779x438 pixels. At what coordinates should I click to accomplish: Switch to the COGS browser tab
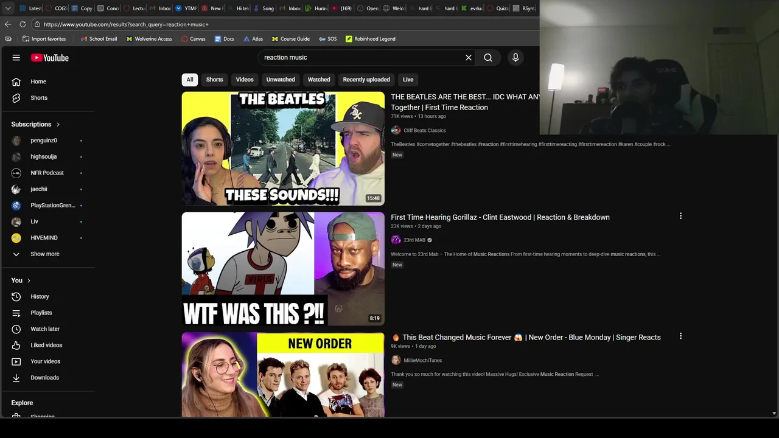click(57, 9)
